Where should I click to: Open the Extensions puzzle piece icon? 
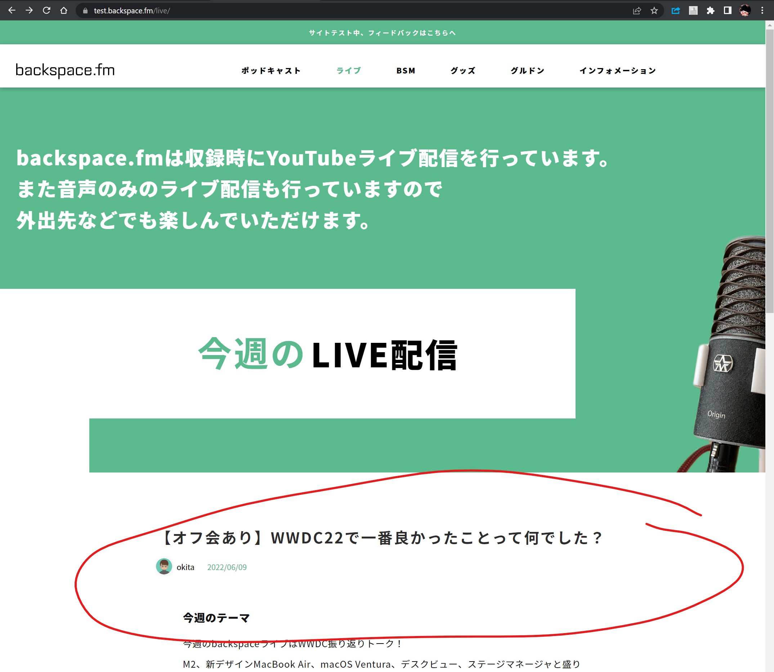click(x=710, y=10)
